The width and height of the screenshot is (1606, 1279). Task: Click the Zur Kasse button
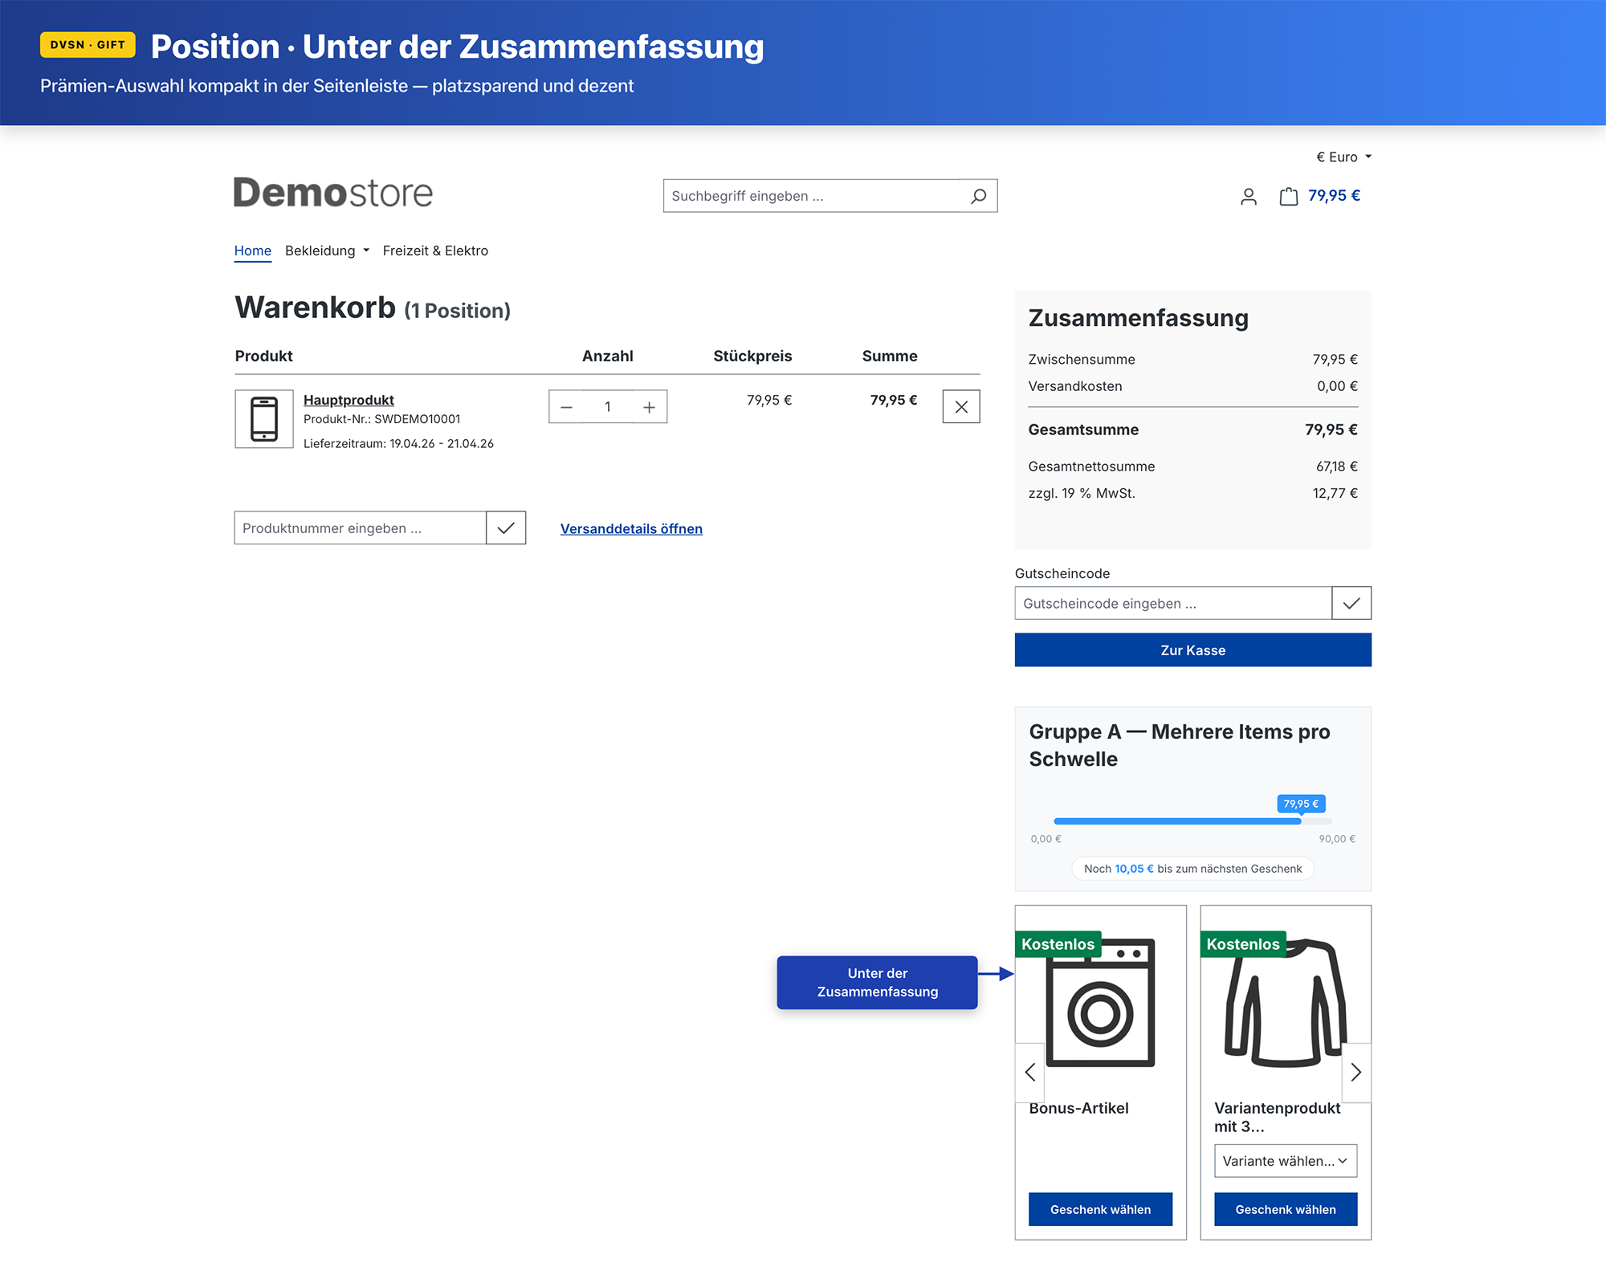[x=1192, y=650]
